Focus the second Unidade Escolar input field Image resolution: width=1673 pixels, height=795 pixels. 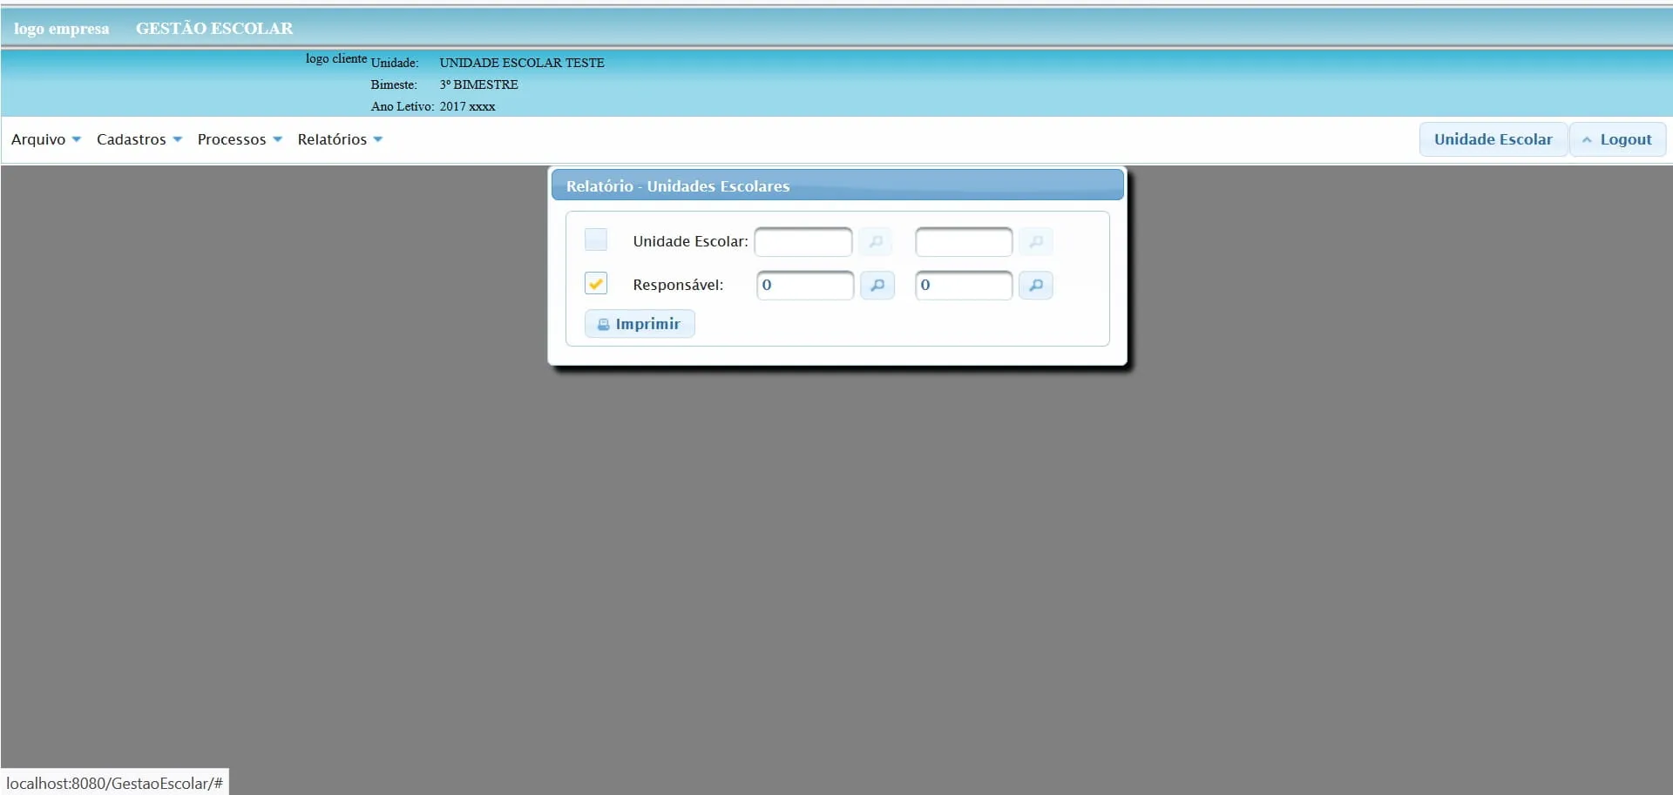(x=964, y=241)
